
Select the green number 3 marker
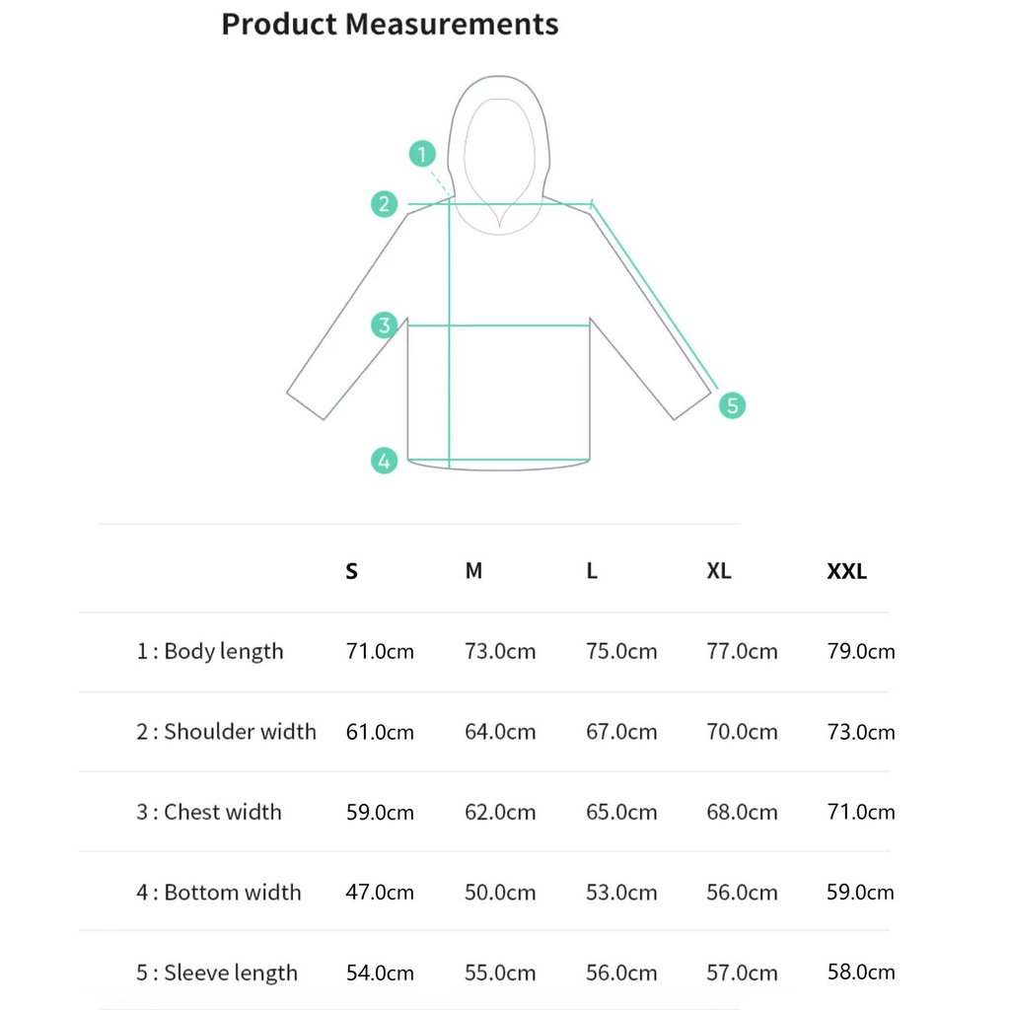[x=384, y=325]
